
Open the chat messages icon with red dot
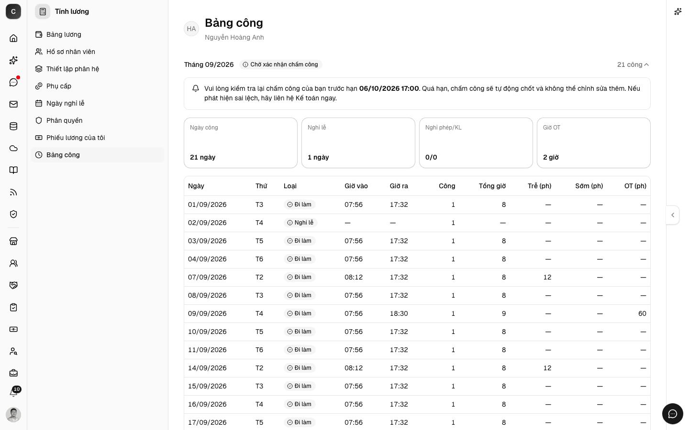point(13,82)
